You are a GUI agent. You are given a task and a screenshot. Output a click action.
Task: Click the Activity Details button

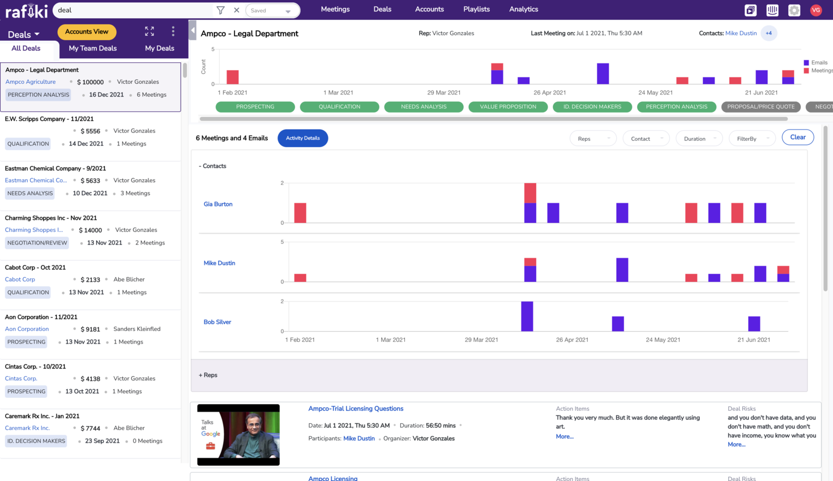(303, 138)
